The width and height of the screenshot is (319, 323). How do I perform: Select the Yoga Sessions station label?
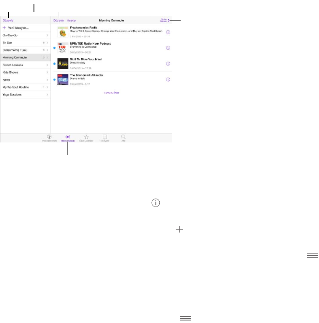[12, 95]
